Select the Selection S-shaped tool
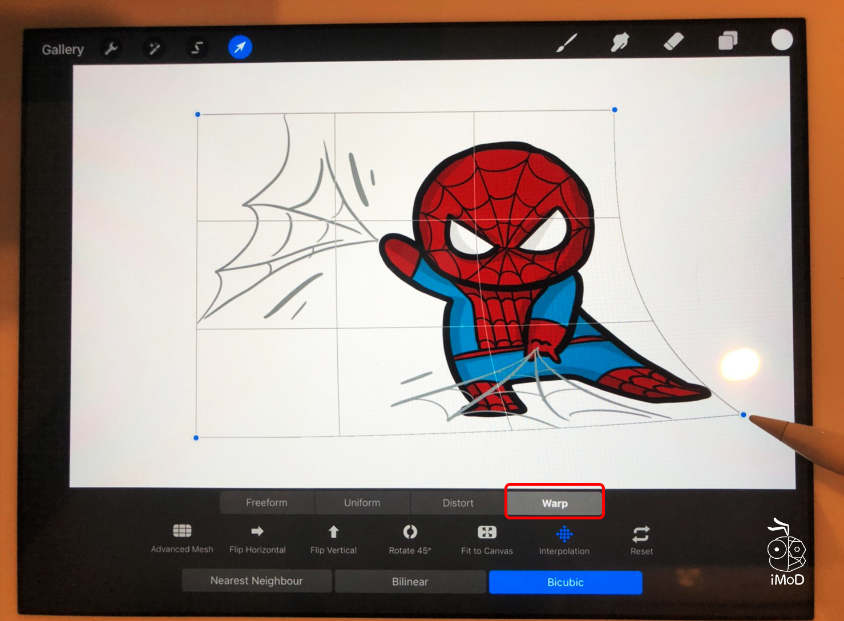The height and width of the screenshot is (621, 844). [197, 48]
